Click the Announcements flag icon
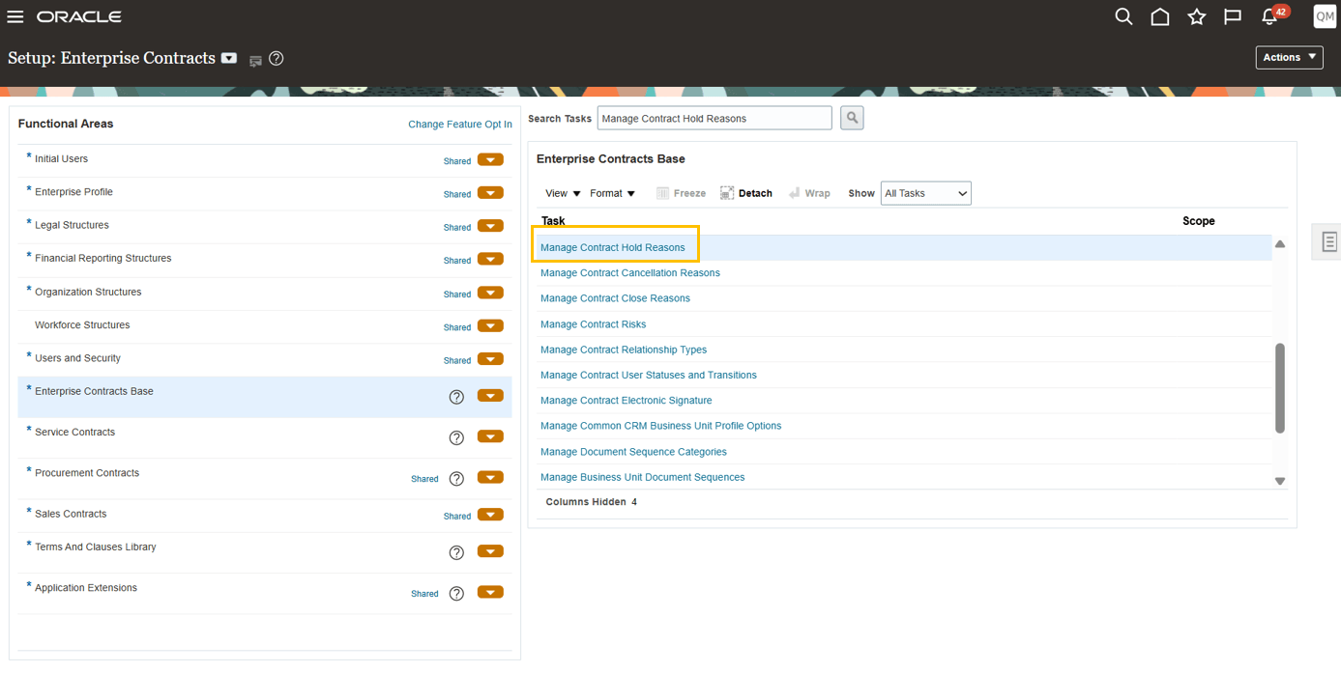The image size is (1341, 673). coord(1233,16)
